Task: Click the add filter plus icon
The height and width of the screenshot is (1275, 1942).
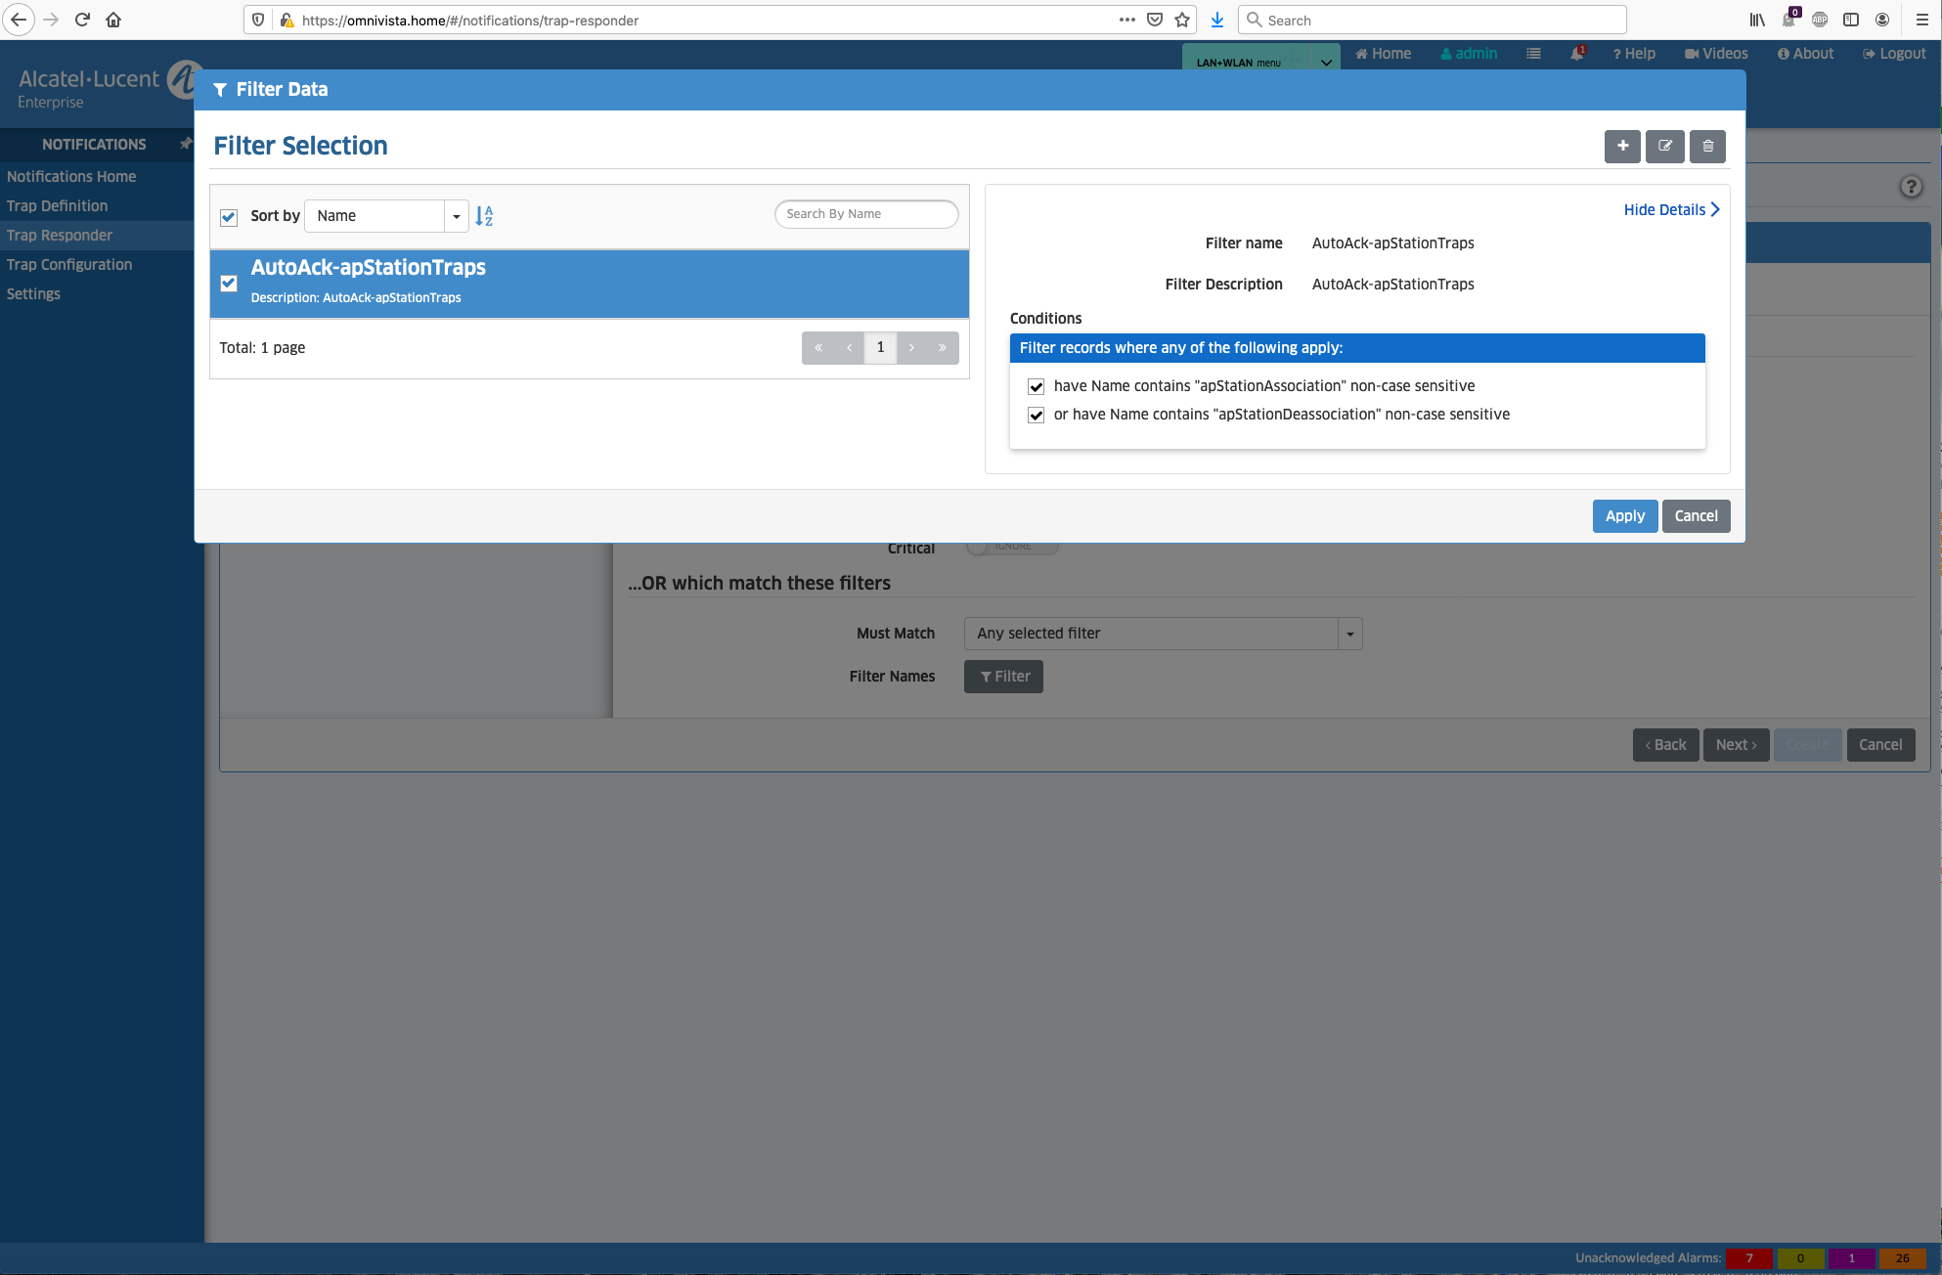Action: (x=1622, y=147)
